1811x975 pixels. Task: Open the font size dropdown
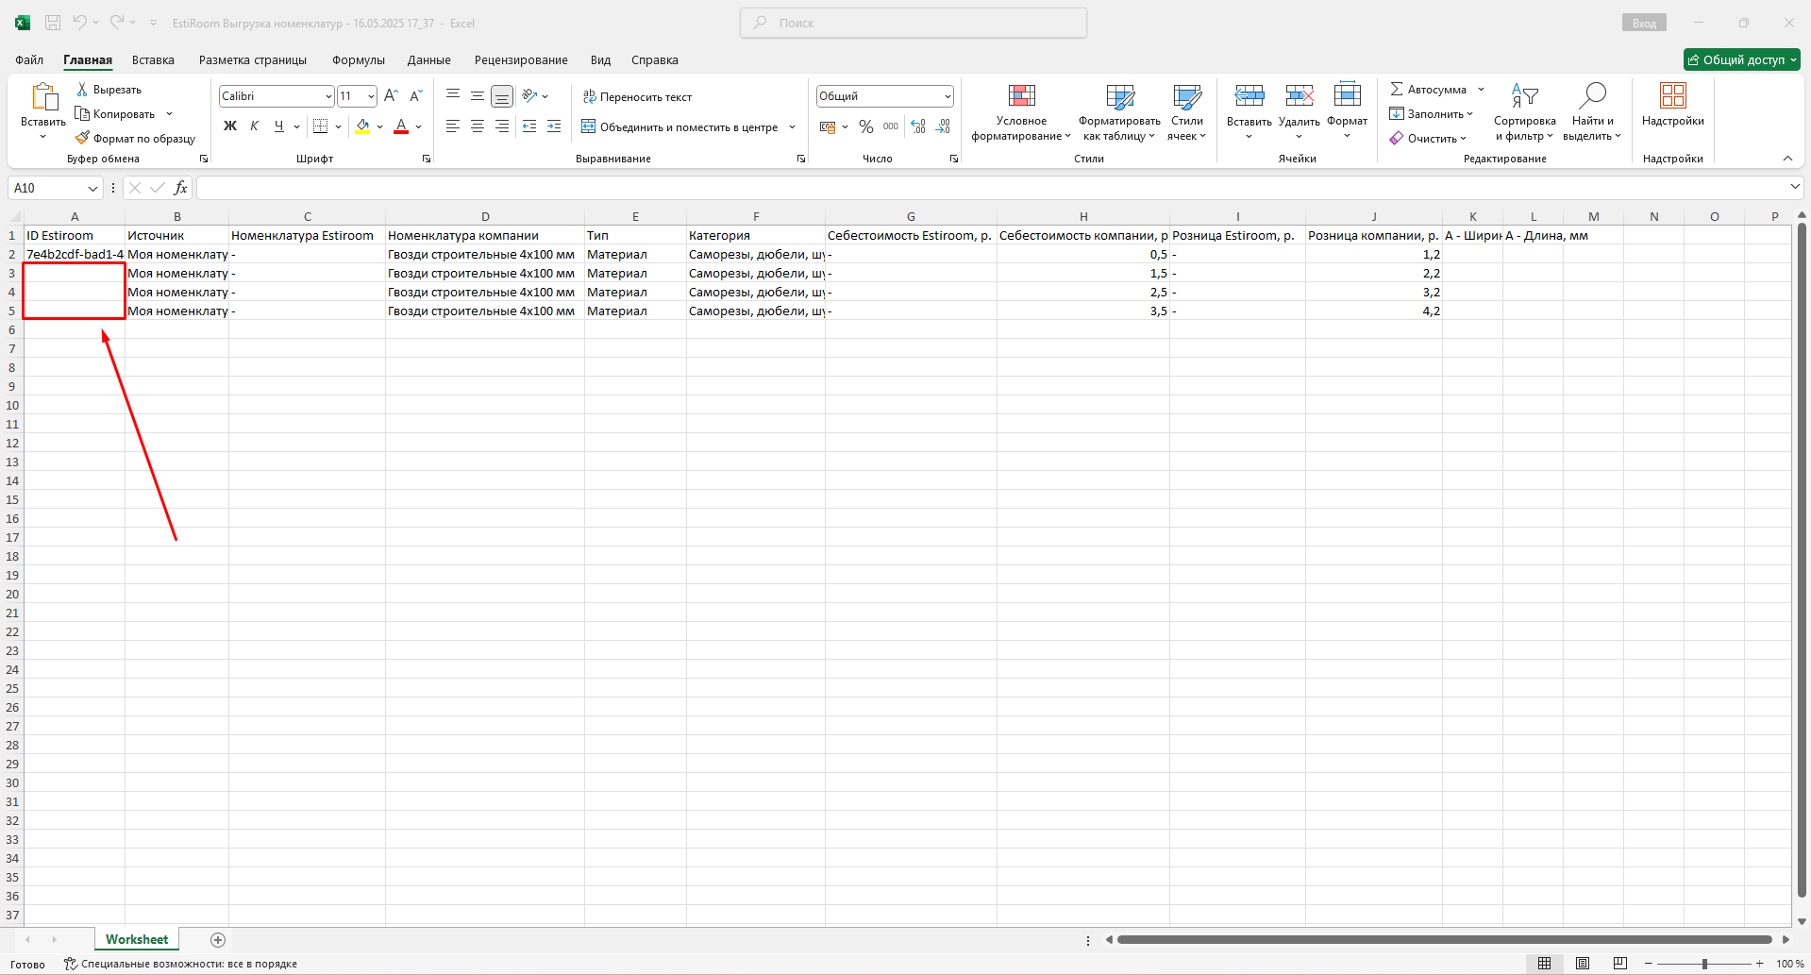click(371, 96)
